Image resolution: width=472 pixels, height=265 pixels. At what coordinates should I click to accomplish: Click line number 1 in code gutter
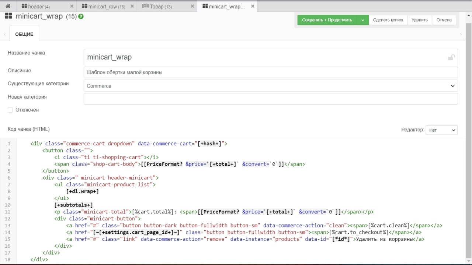(x=9, y=144)
